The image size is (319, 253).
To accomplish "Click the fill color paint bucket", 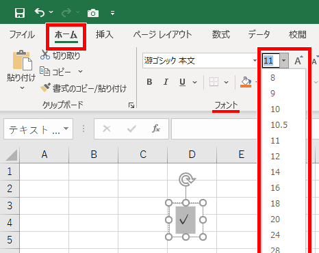I will click(246, 82).
